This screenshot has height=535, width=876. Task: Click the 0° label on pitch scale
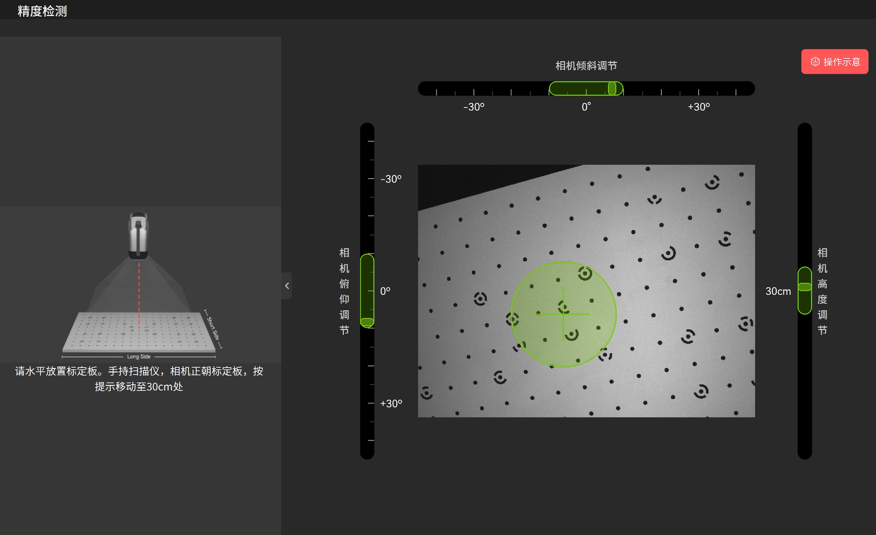[x=385, y=291]
